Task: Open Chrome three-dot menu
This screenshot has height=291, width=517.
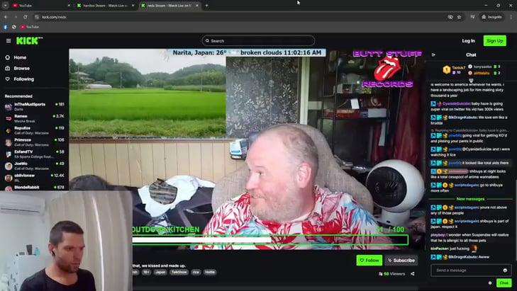Action: point(511,17)
